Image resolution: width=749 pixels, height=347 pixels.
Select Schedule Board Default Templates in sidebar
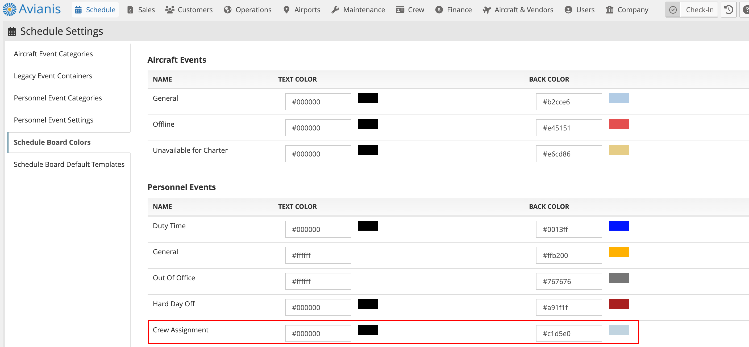pos(69,164)
